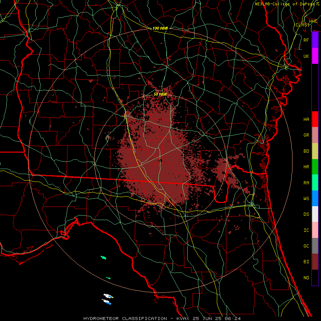Click the HHC title above legend
Image resolution: width=321 pixels, height=321 pixels.
(x=313, y=21)
